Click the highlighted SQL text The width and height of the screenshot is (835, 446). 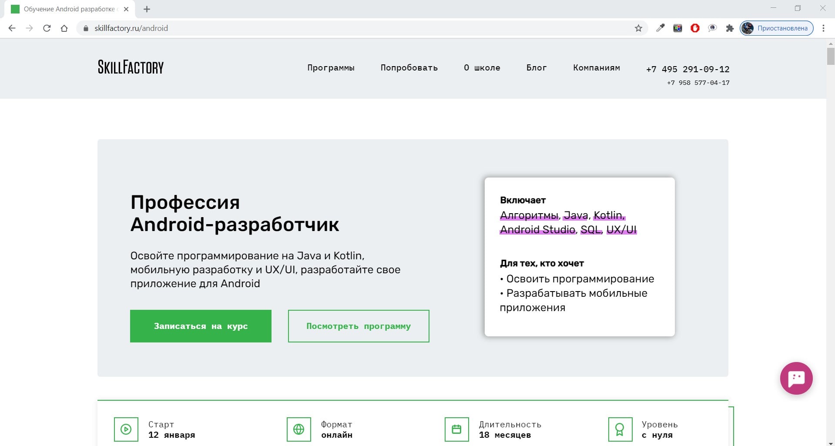pyautogui.click(x=590, y=230)
